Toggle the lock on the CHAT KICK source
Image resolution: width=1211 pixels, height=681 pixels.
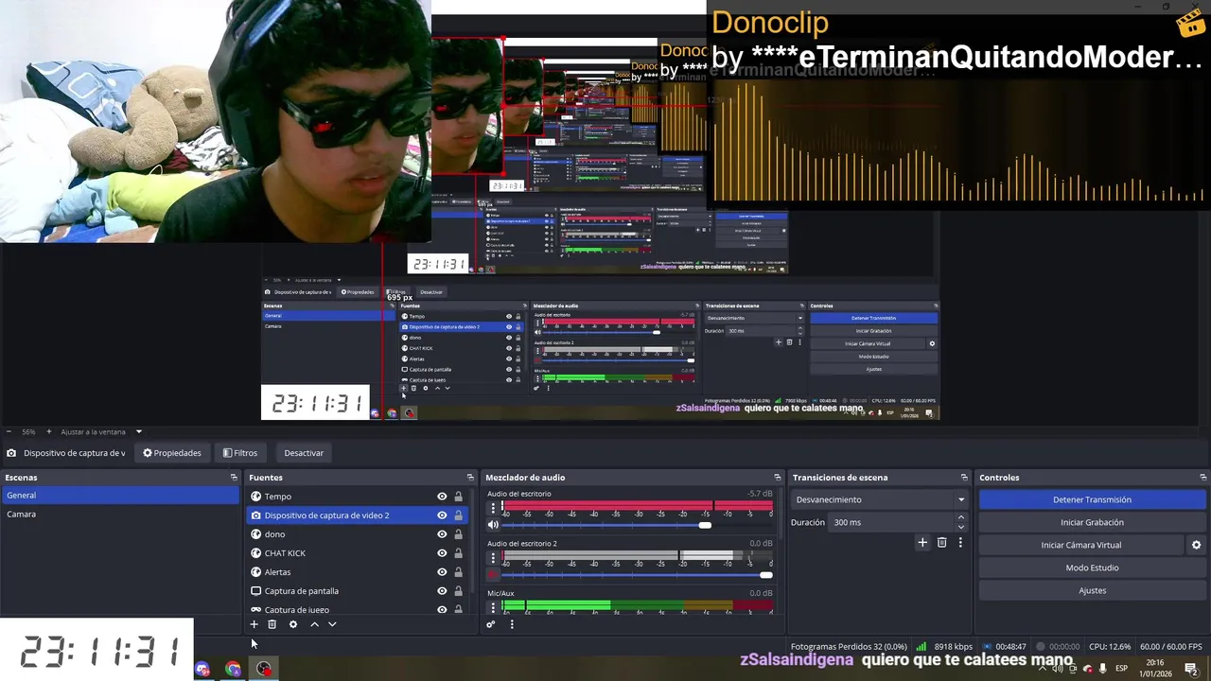459,553
